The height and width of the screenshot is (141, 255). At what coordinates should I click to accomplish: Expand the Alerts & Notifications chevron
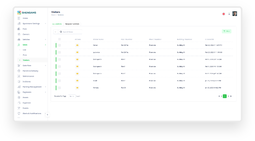tap(45, 113)
